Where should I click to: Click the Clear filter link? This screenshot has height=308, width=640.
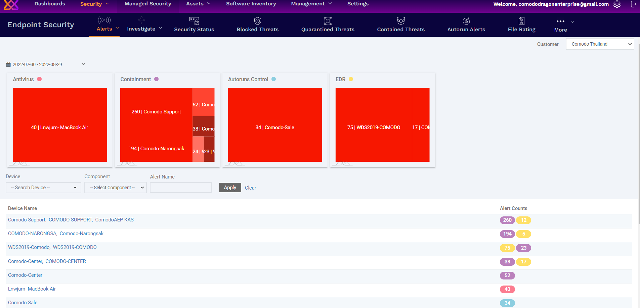tap(250, 188)
